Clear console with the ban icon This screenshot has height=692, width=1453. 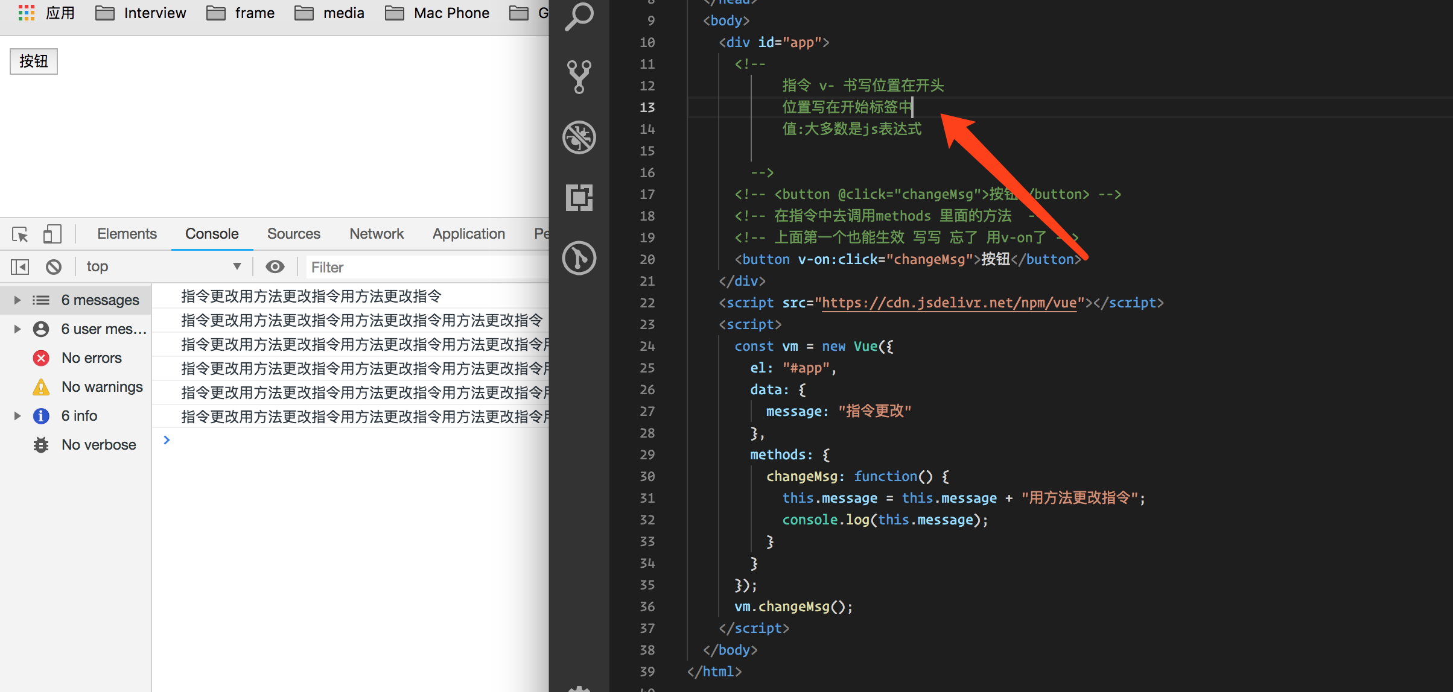coord(54,266)
